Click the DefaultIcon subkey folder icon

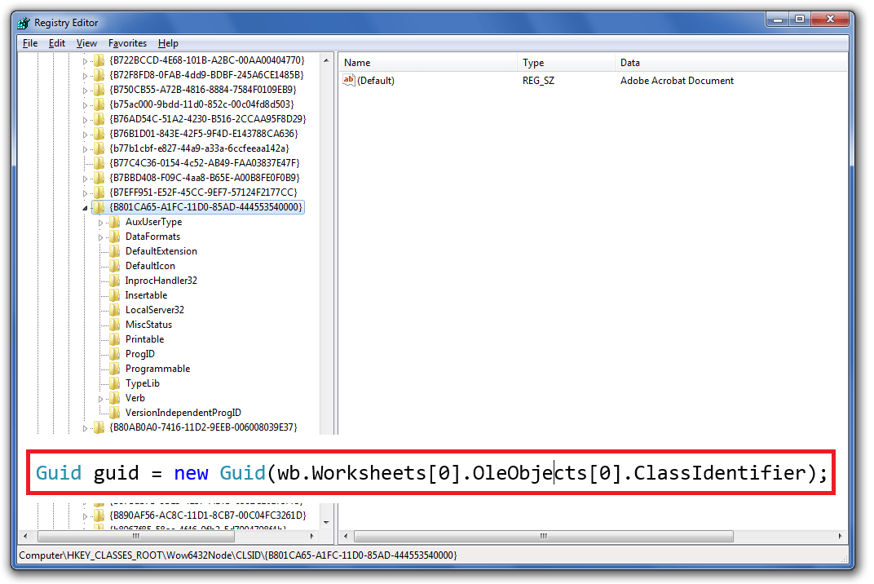click(114, 265)
